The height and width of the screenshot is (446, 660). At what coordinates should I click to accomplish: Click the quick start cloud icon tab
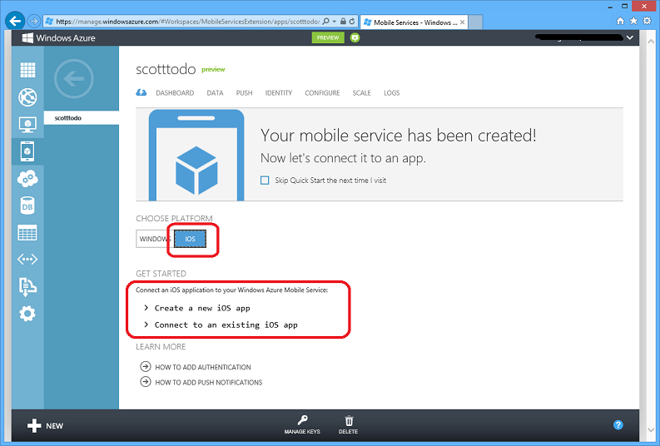pyautogui.click(x=141, y=92)
